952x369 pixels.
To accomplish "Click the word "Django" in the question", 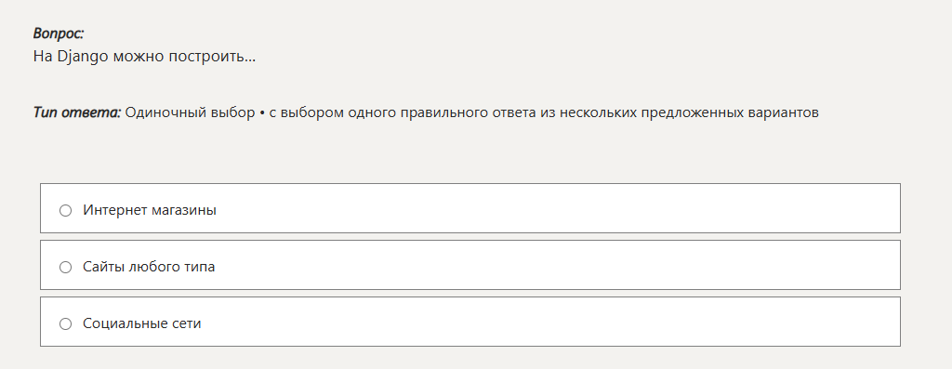I will (x=83, y=57).
